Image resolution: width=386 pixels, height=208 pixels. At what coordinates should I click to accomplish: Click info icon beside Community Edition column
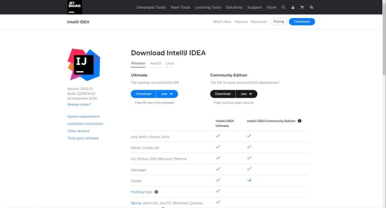pyautogui.click(x=300, y=121)
